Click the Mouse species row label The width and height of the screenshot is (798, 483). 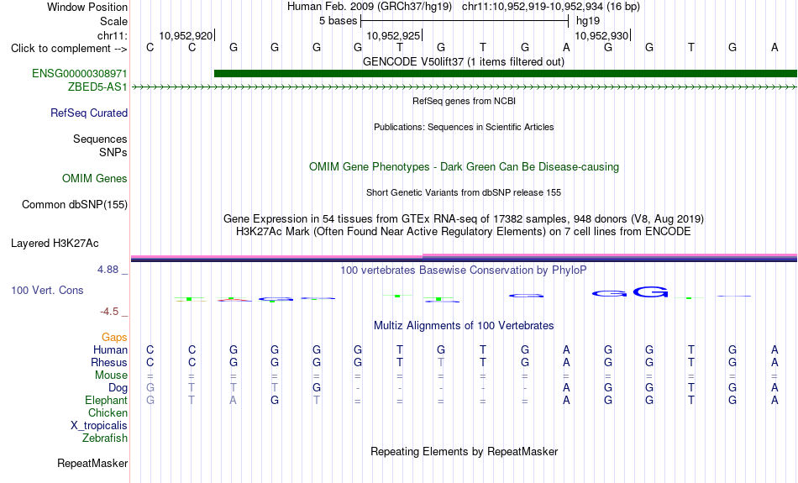(111, 375)
